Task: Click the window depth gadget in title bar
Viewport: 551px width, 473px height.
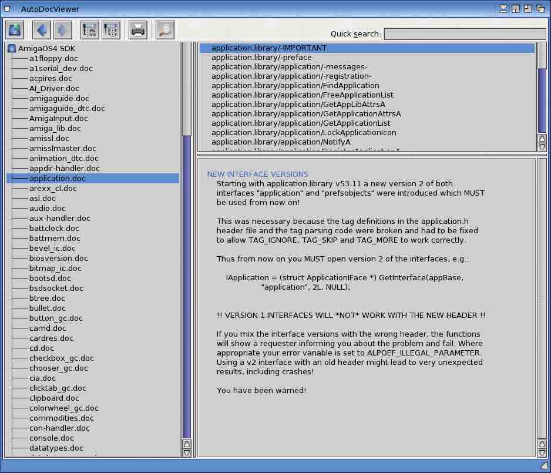Action: click(540, 9)
